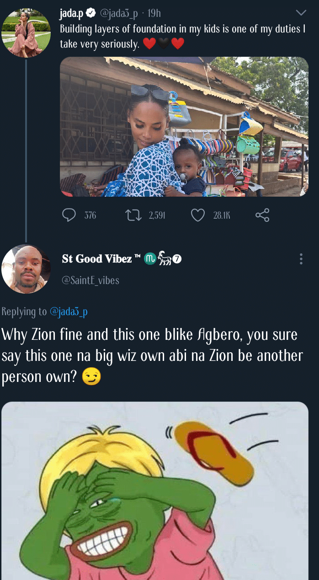Image resolution: width=319 pixels, height=580 pixels.
Task: Open jada.p's profile picture avatar
Action: coord(26,32)
